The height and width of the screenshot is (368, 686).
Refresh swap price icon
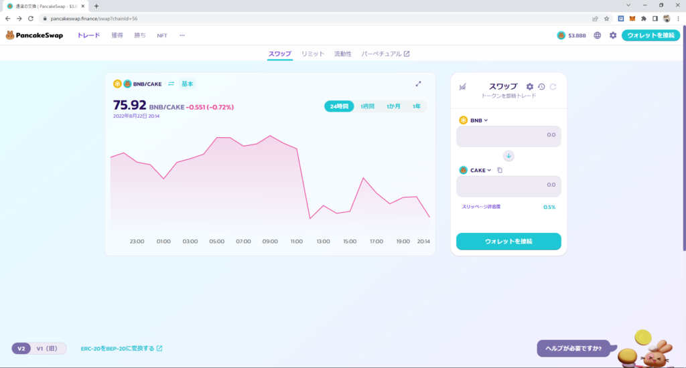[x=553, y=86]
